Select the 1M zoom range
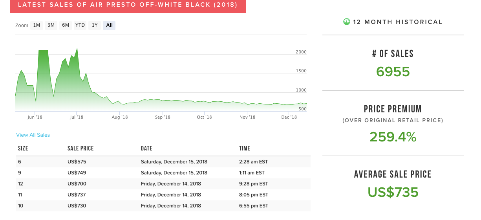Viewport: 481px width, 220px height. point(37,25)
